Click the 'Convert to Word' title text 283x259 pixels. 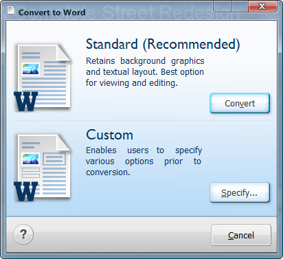coord(52,12)
